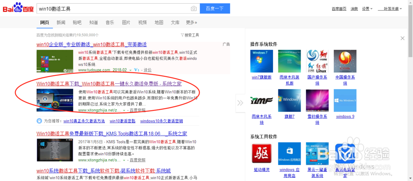Viewport: 413px width, 181px height.
Task: Switch to the 视频 tab
Action: [x=142, y=23]
